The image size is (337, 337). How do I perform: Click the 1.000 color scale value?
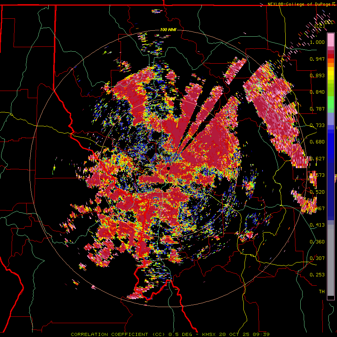317,42
